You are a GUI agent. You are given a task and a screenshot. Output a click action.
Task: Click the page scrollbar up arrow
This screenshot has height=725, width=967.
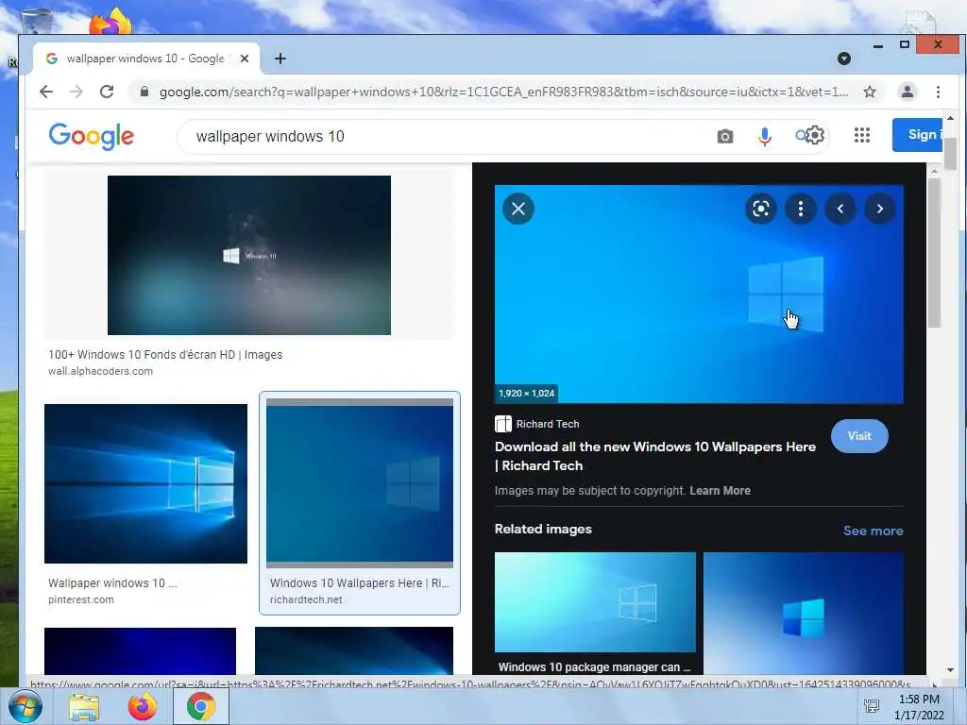click(950, 118)
